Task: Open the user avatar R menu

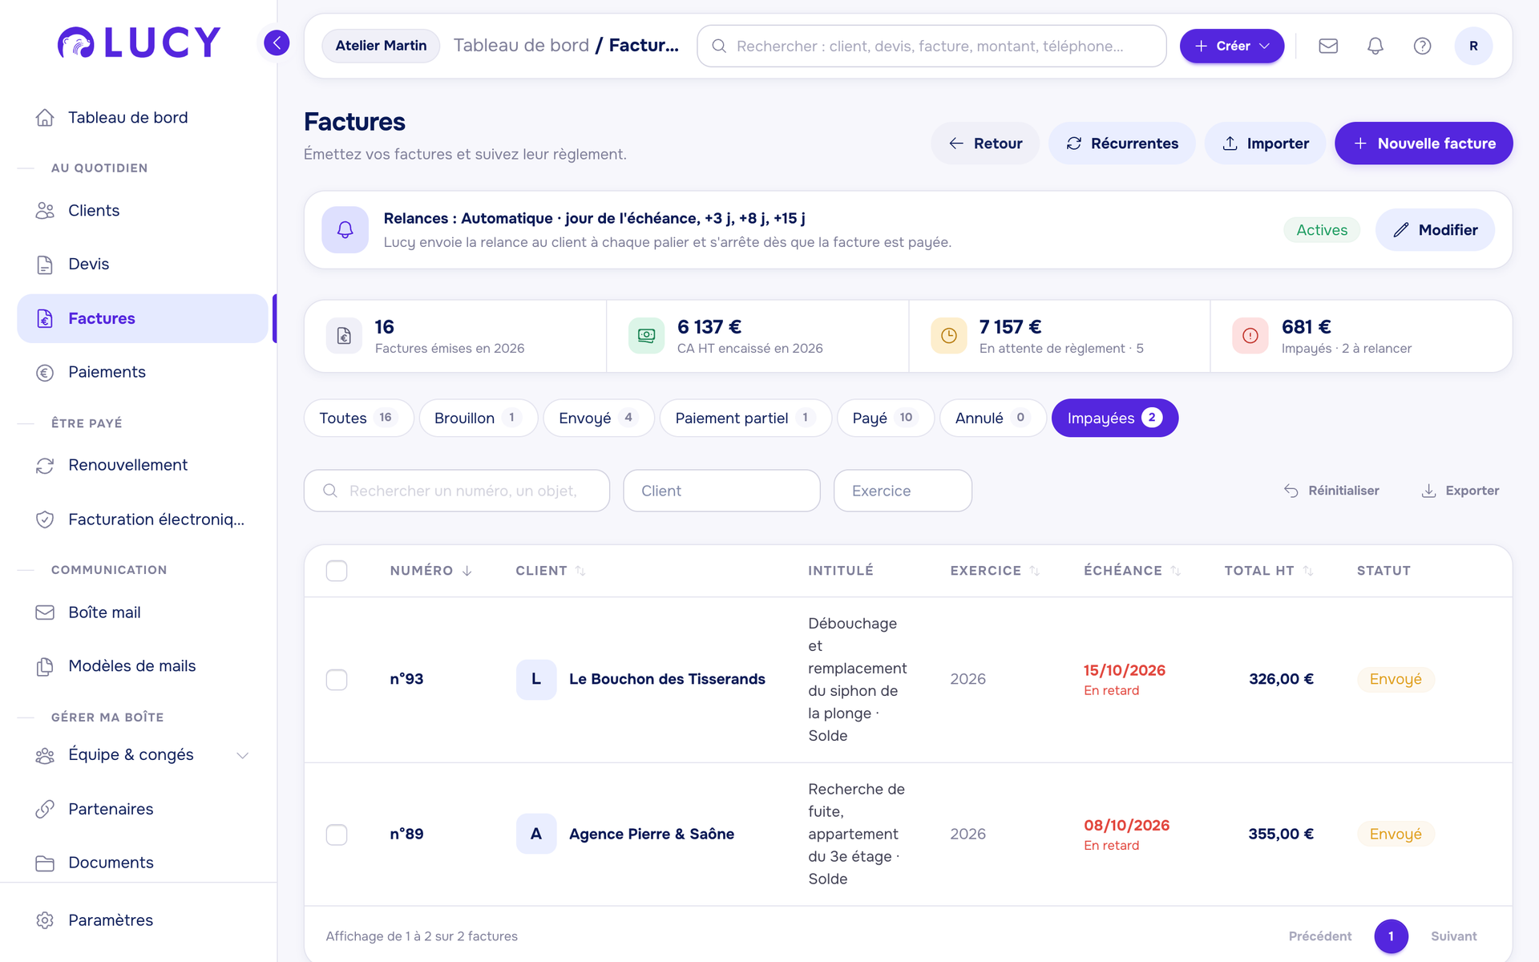Action: [1473, 46]
